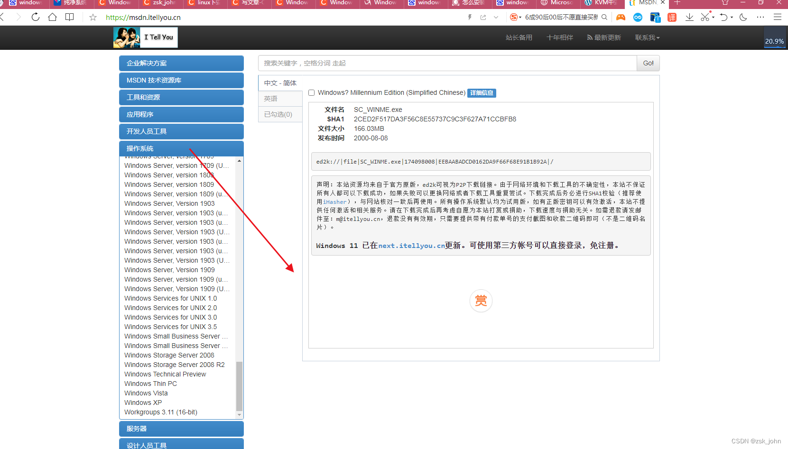
Task: Click the share page icon in address bar
Action: point(483,17)
